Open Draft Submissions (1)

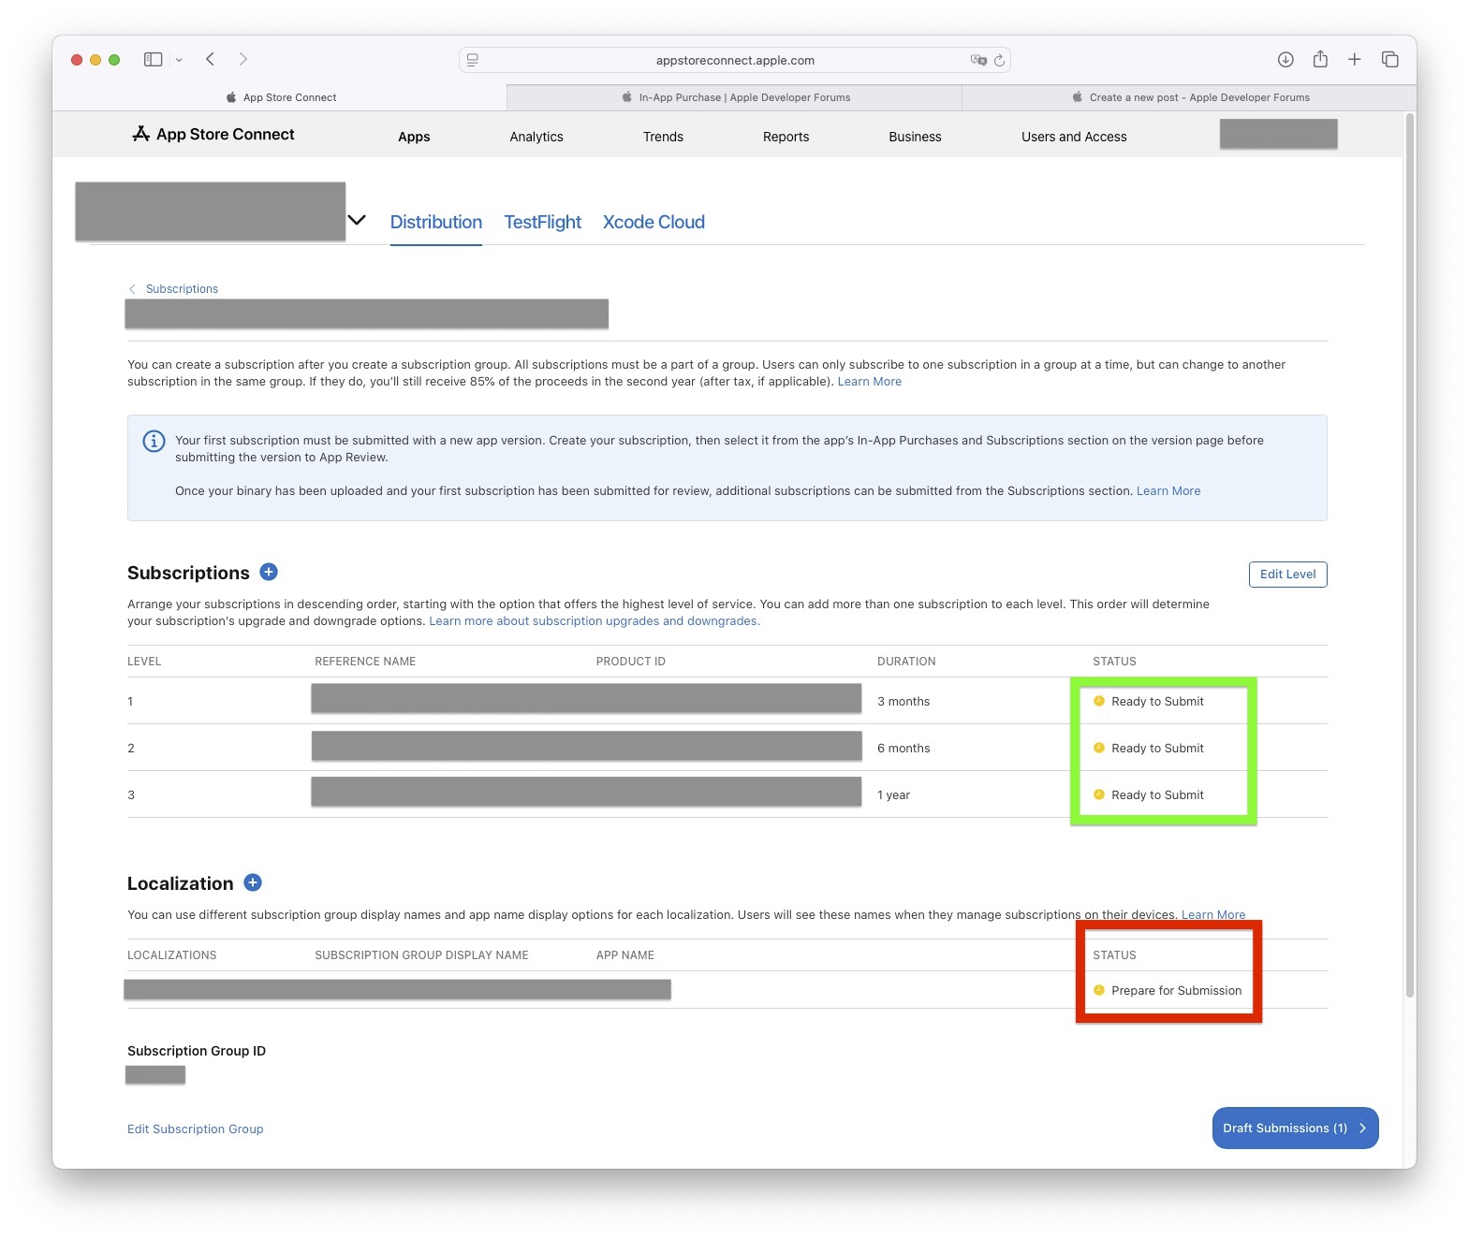pos(1295,1129)
